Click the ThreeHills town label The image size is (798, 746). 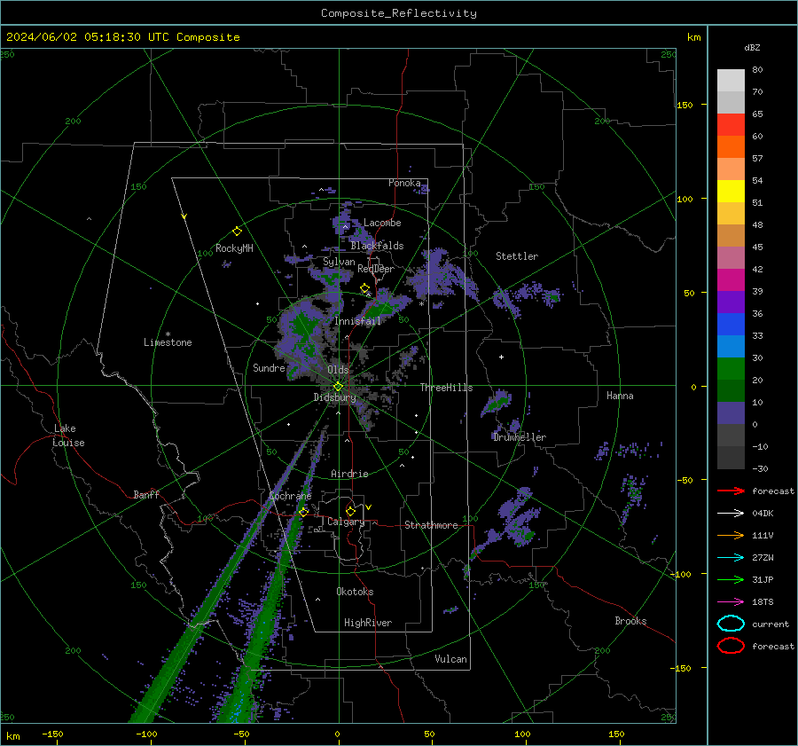click(446, 388)
